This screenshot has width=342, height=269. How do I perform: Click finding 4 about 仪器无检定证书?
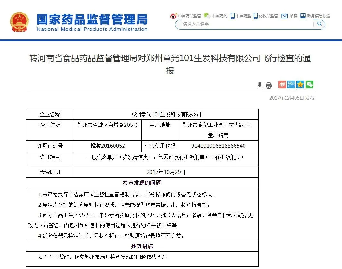111,236
